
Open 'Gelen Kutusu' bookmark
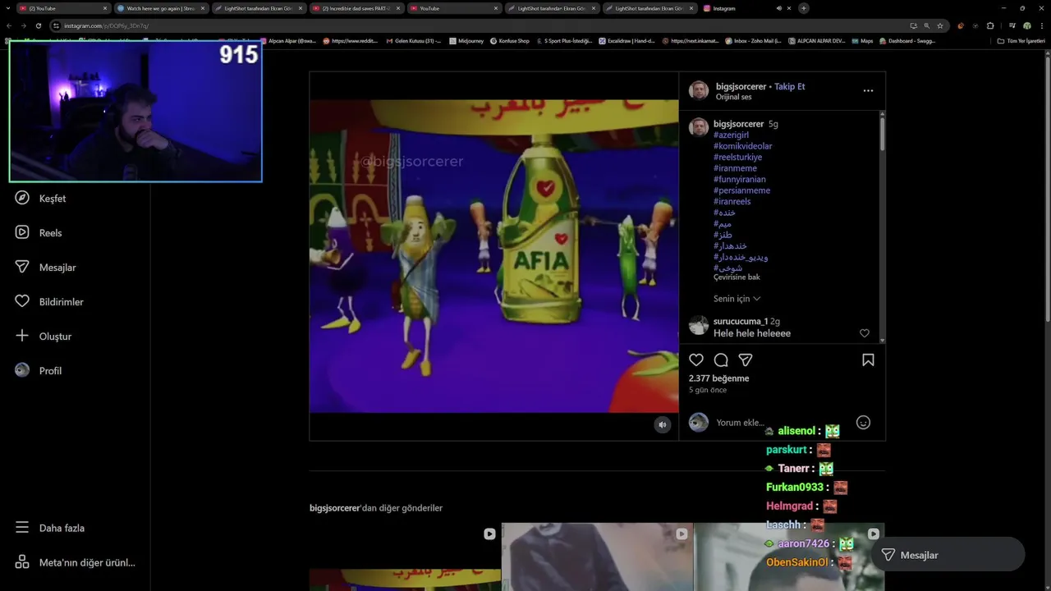click(x=414, y=40)
